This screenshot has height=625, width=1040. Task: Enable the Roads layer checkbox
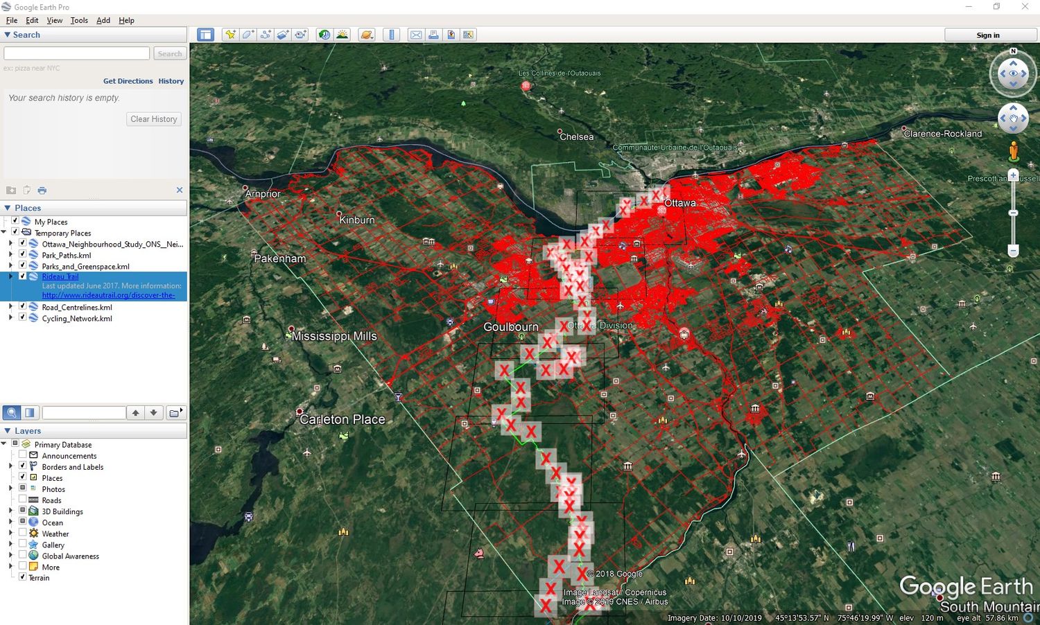[23, 500]
